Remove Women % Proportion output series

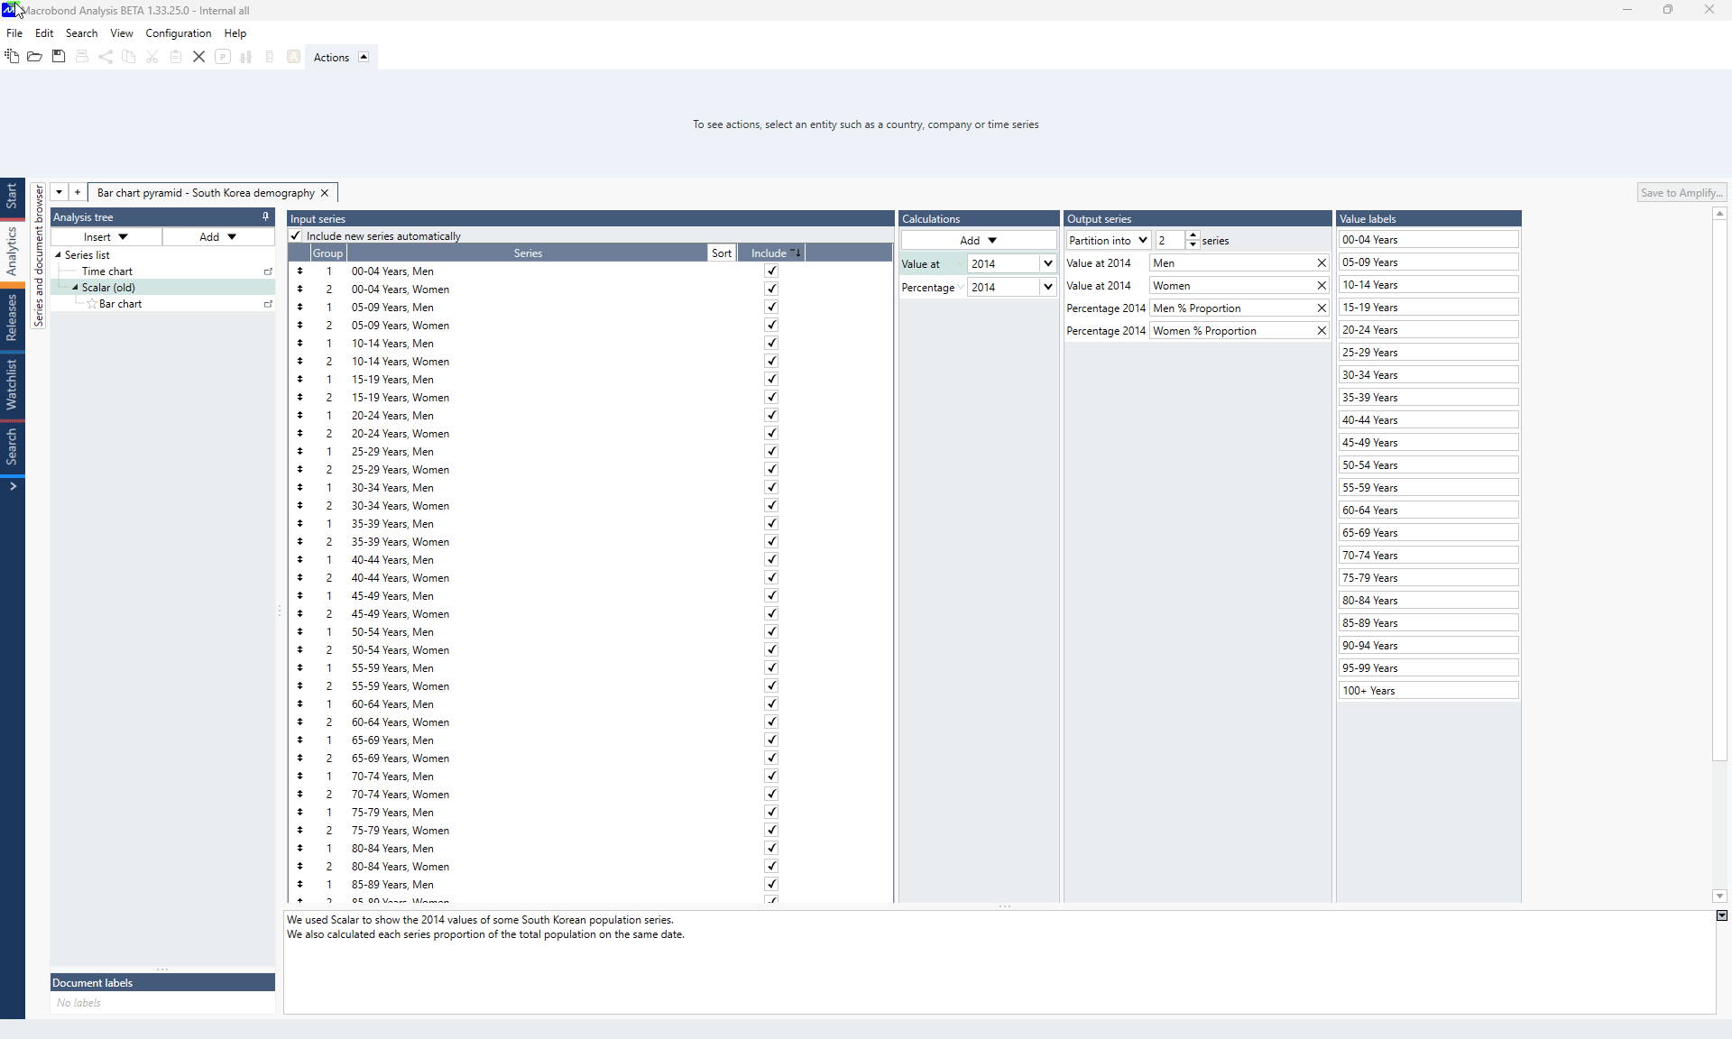click(x=1322, y=331)
